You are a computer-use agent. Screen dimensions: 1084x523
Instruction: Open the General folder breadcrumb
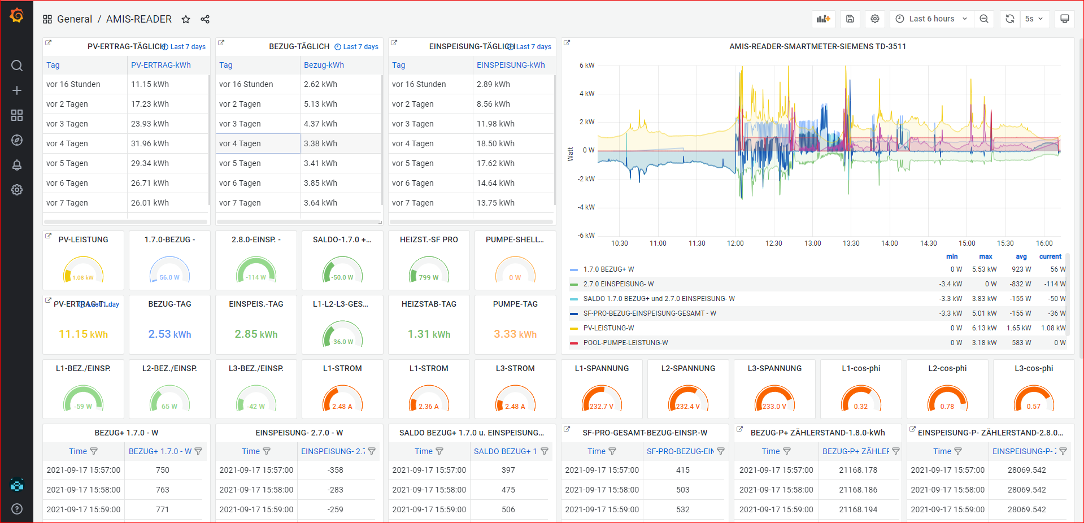point(75,19)
